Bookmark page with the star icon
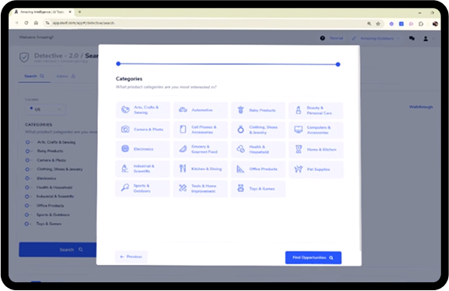 pos(378,24)
